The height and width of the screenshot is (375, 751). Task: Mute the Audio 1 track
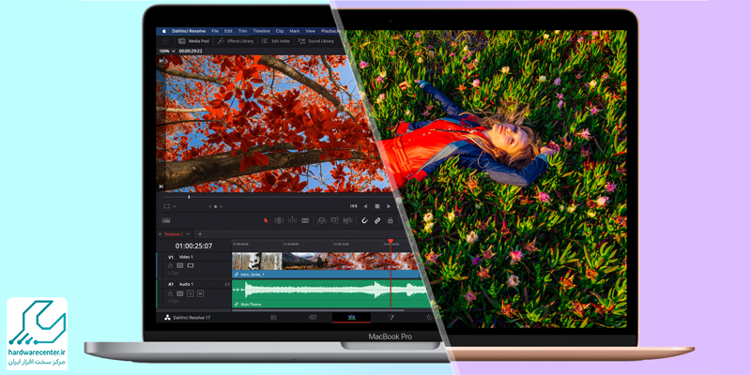click(x=200, y=293)
